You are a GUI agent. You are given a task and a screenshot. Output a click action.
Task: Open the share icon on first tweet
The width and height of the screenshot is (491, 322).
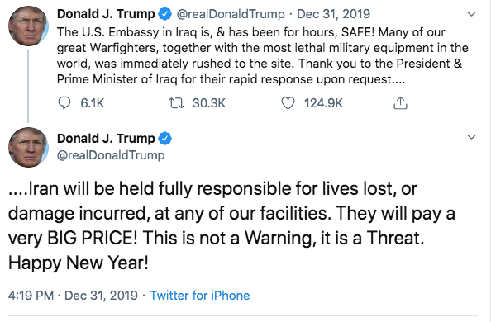pos(400,102)
